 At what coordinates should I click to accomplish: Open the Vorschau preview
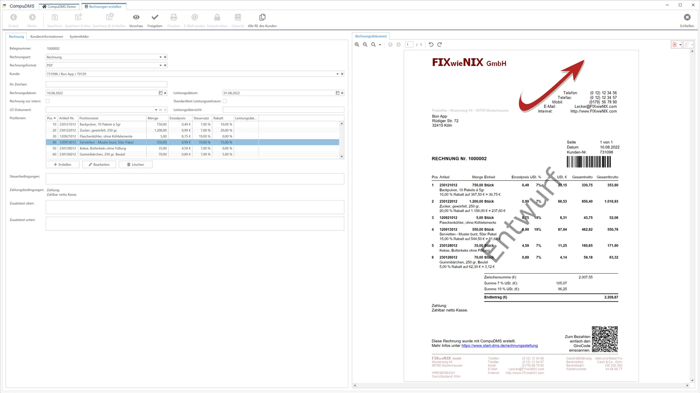136,20
